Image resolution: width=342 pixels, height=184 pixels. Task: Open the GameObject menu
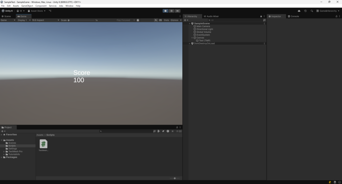tap(27, 6)
